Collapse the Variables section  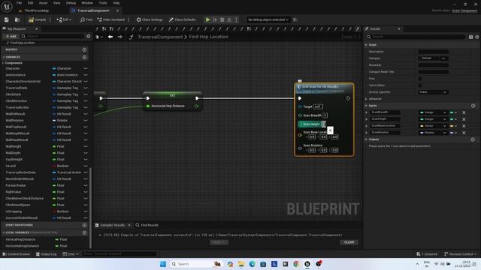[4, 57]
